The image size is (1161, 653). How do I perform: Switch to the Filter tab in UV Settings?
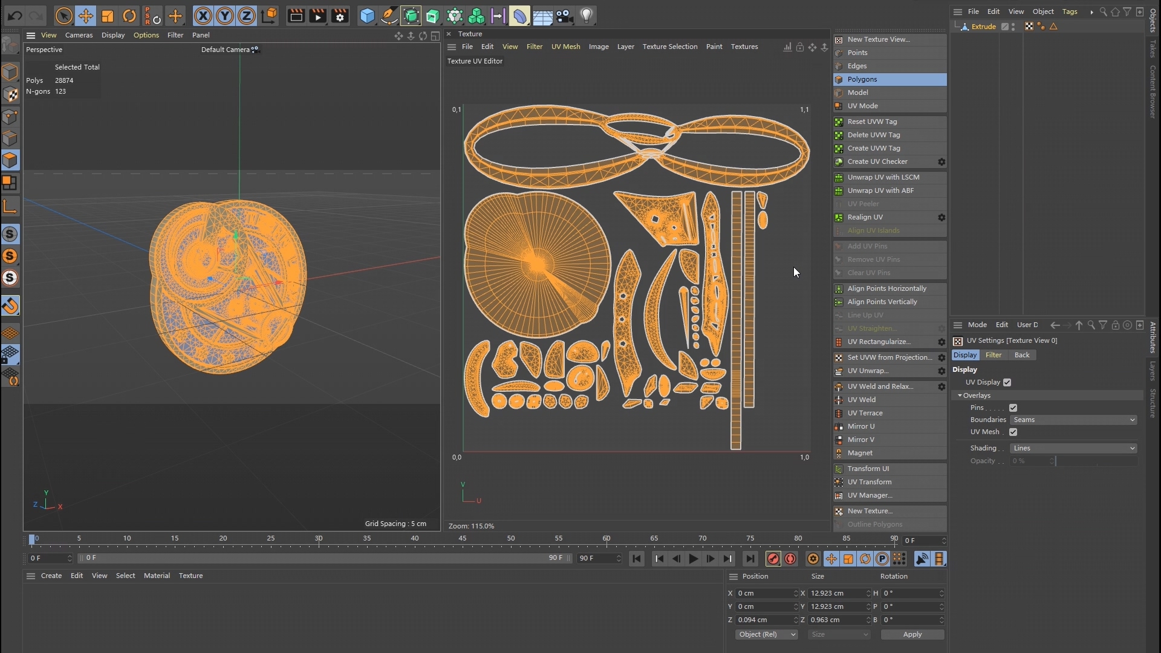tap(993, 356)
